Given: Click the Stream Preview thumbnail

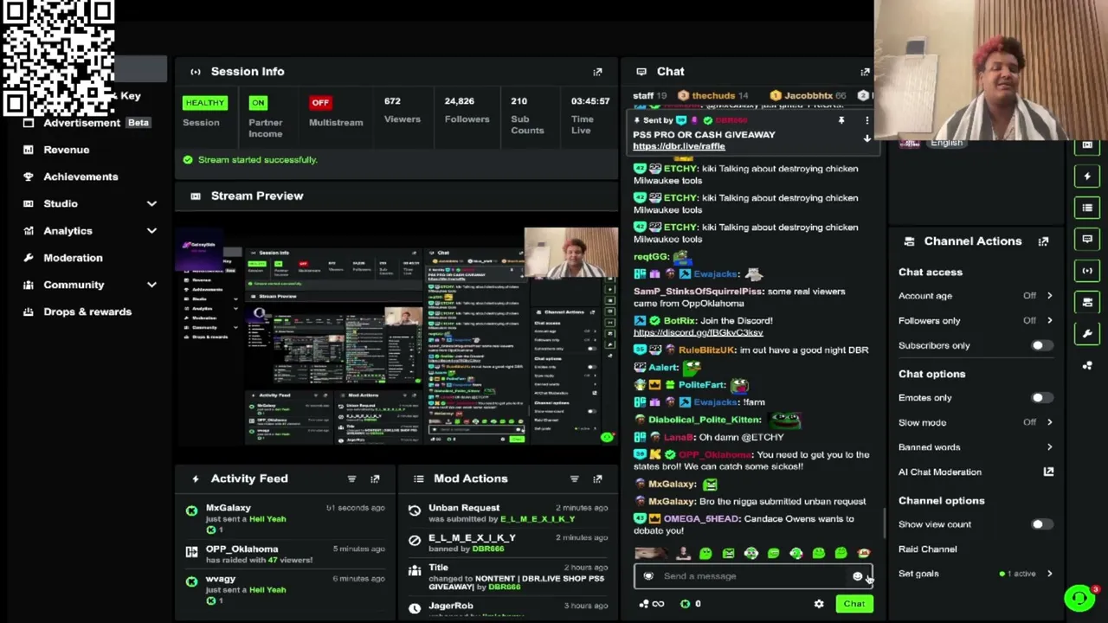Looking at the screenshot, I should pos(396,336).
